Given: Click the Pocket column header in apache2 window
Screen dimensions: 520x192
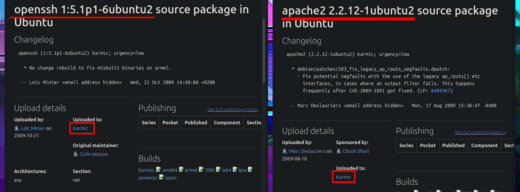Looking at the screenshot, I should tap(428, 145).
